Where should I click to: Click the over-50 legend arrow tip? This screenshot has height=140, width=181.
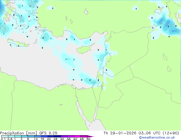point(90,136)
